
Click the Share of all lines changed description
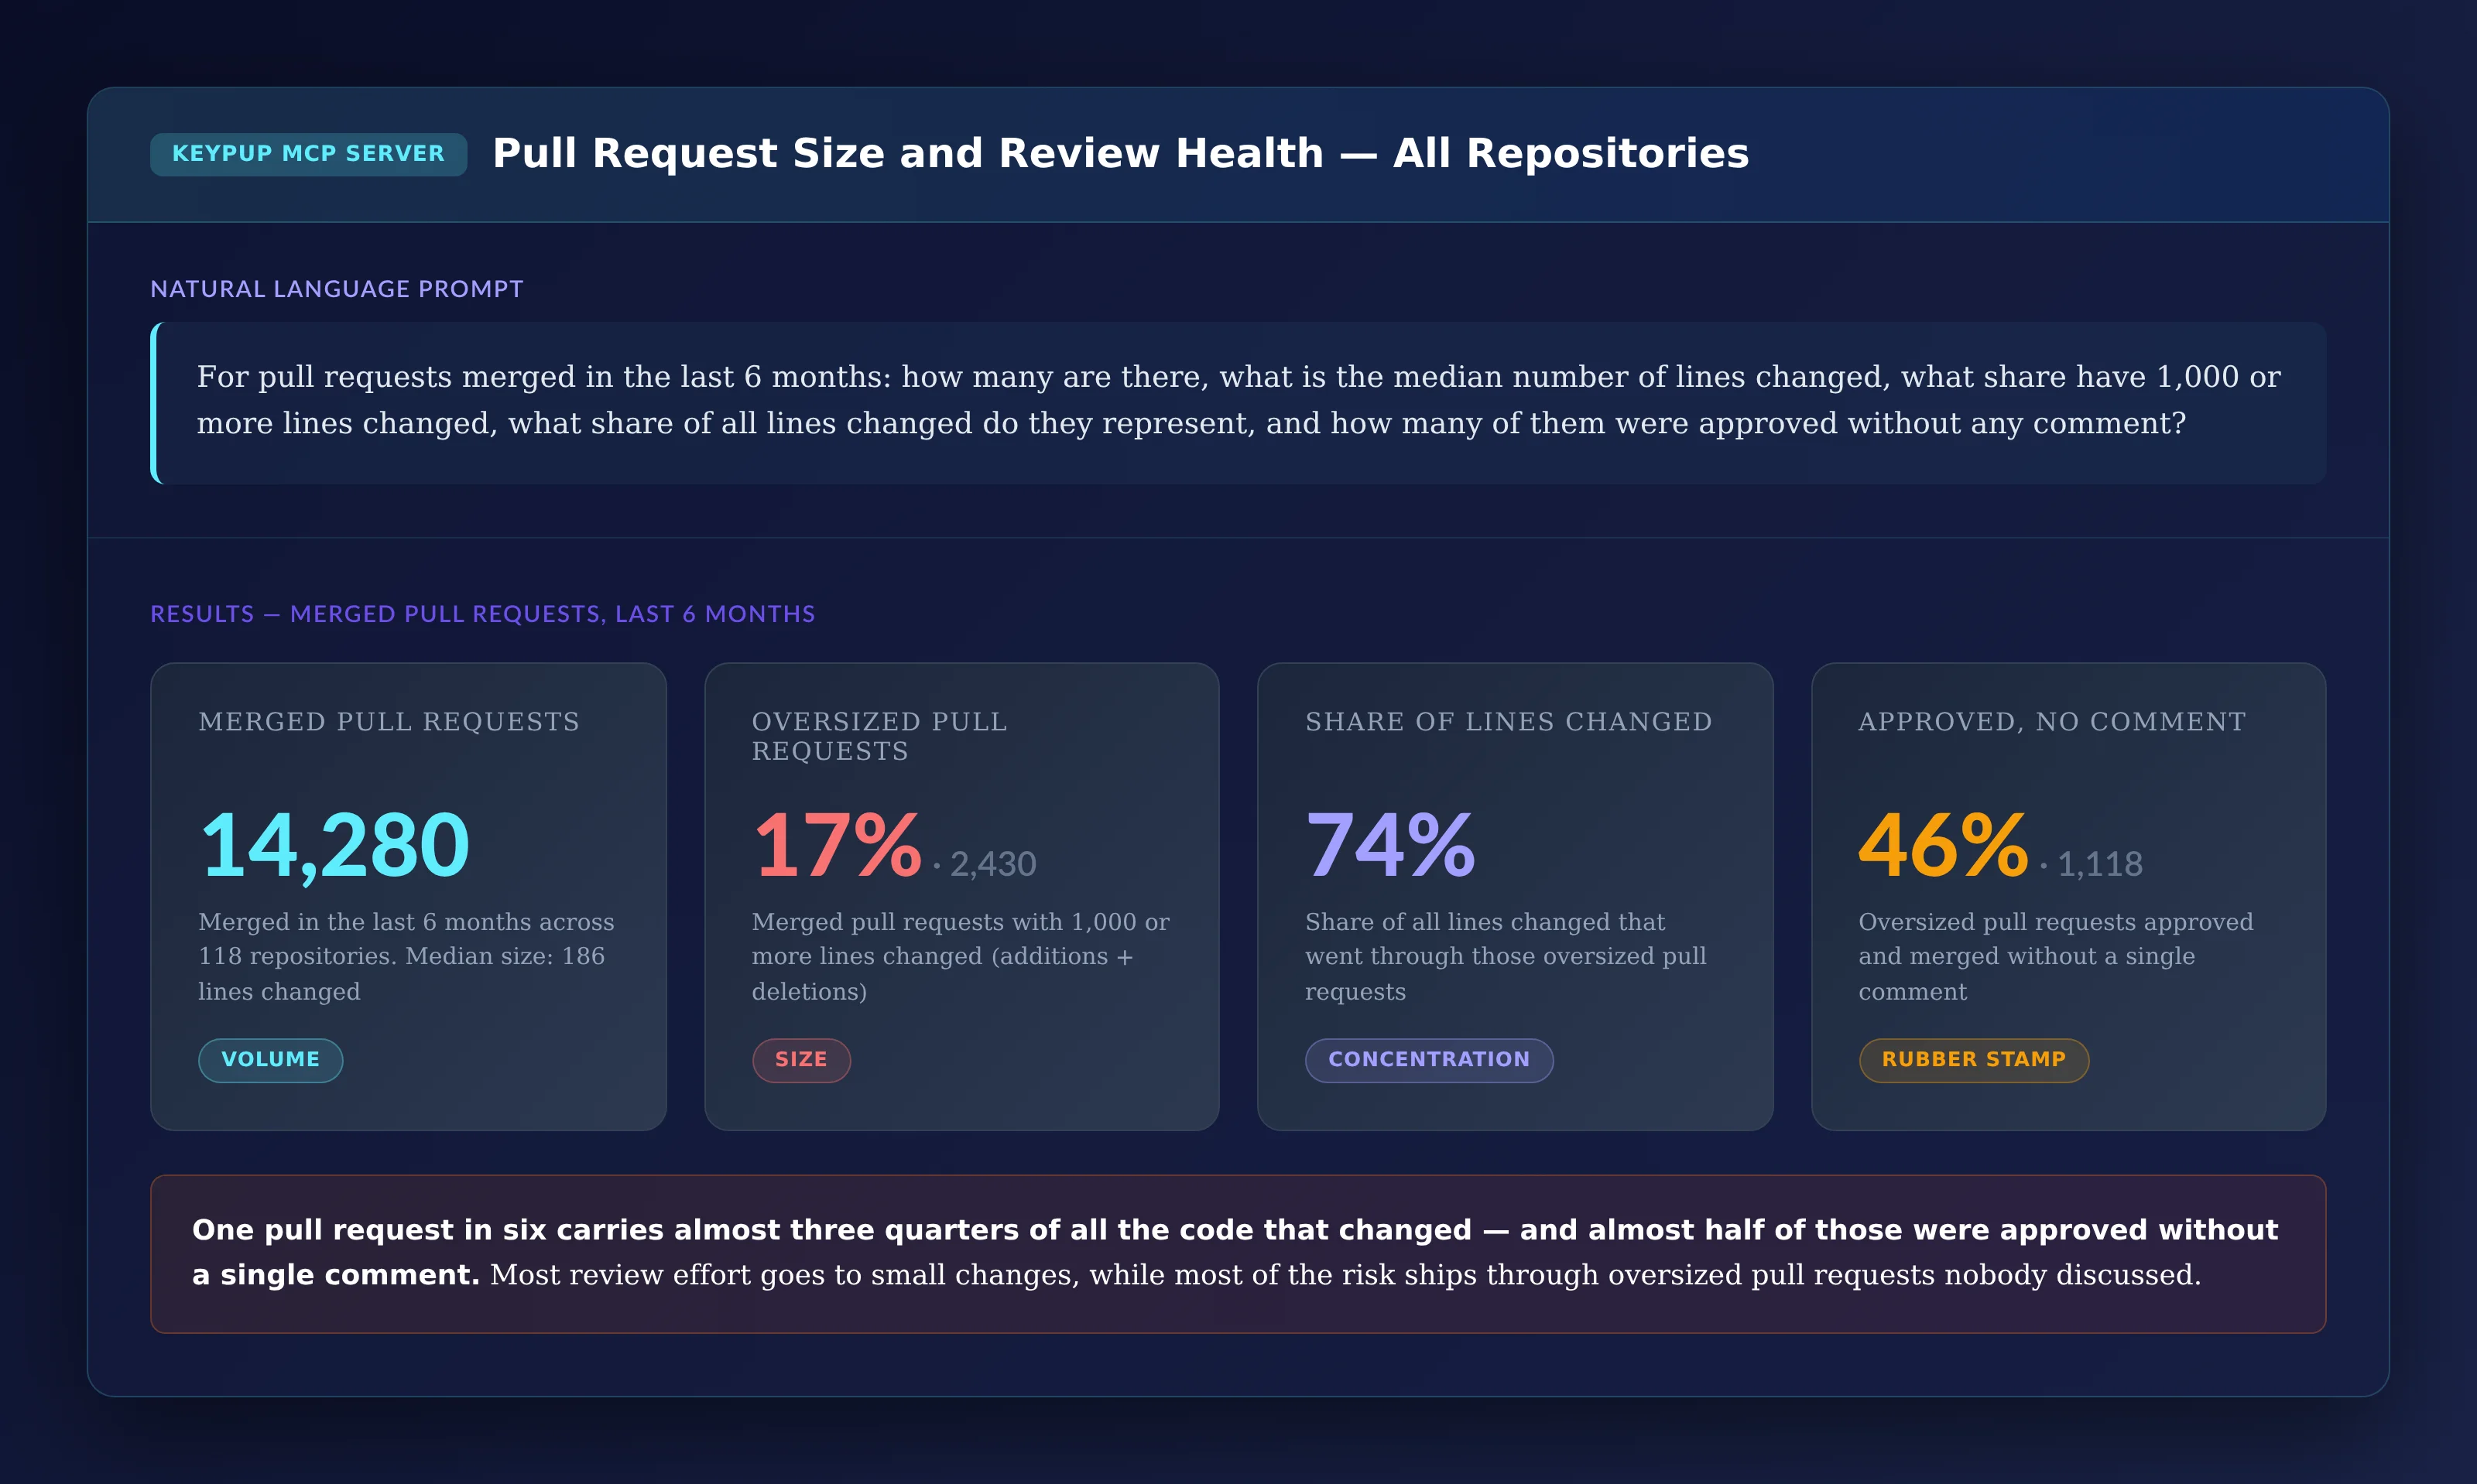pyautogui.click(x=1506, y=956)
